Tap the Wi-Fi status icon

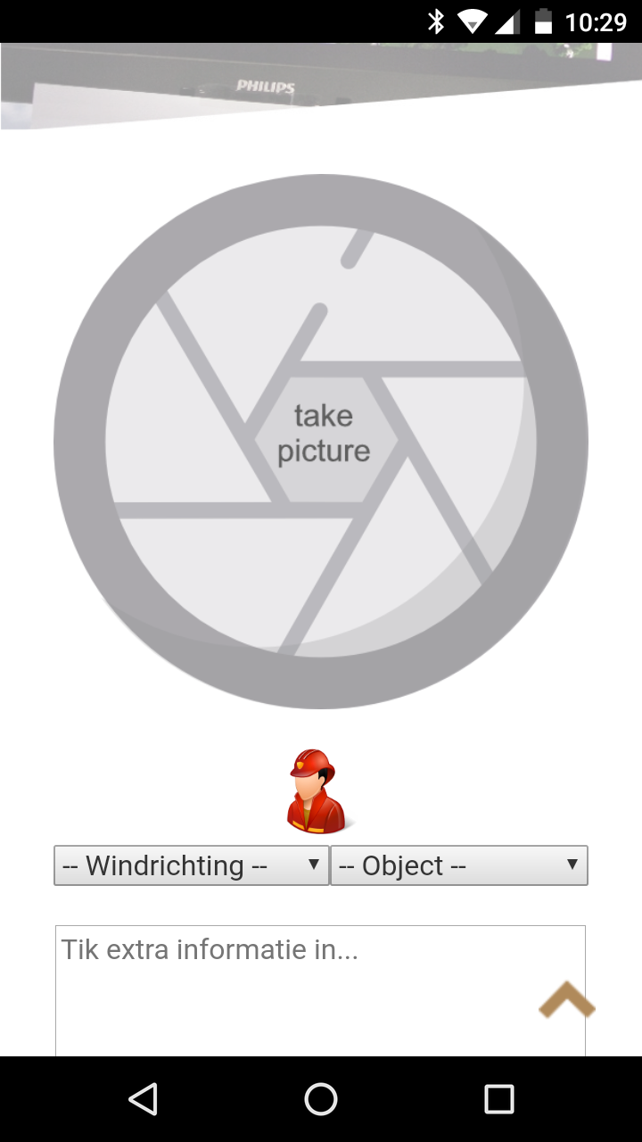pos(473,21)
